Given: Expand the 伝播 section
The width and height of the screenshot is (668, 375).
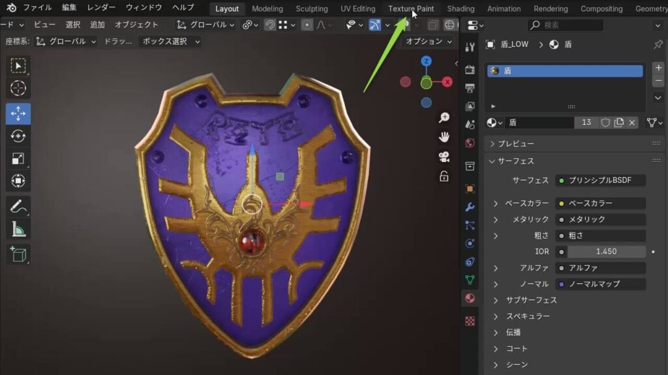Looking at the screenshot, I should point(496,333).
